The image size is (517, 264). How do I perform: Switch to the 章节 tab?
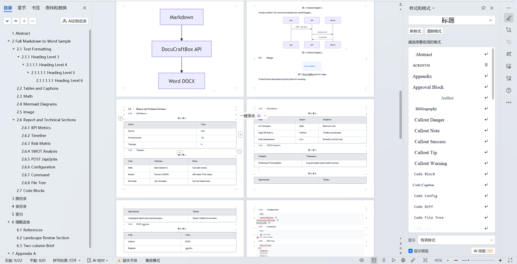pos(22,8)
